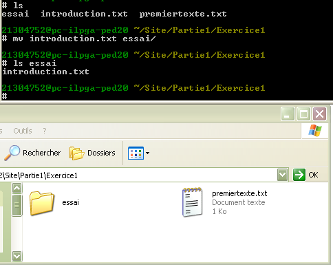This screenshot has height=269, width=333.
Task: Select the essai folder name
Action: pyautogui.click(x=70, y=202)
